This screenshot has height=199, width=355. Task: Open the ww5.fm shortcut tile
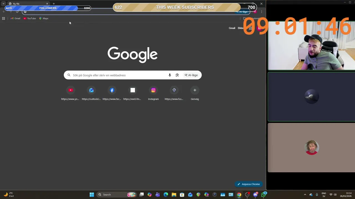point(133,93)
